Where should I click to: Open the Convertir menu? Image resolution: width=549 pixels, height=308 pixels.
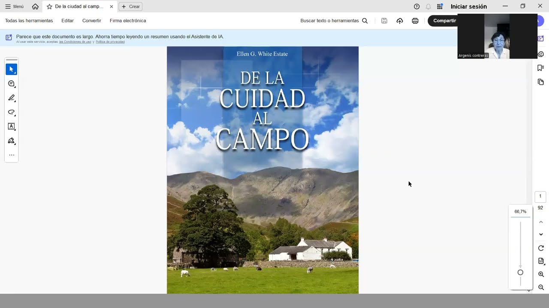(x=92, y=21)
